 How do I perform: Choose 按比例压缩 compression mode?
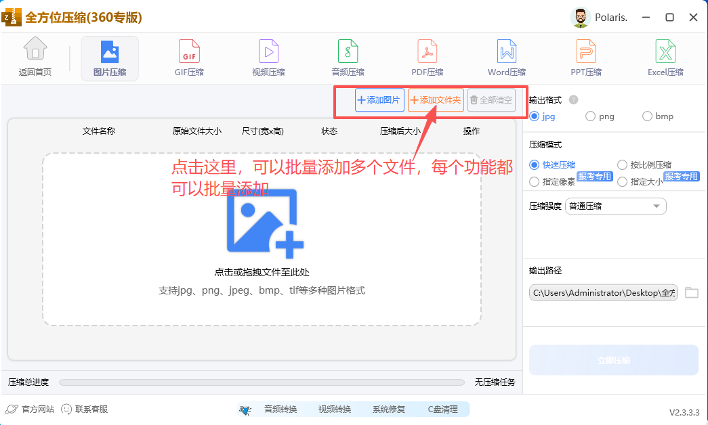tap(623, 164)
